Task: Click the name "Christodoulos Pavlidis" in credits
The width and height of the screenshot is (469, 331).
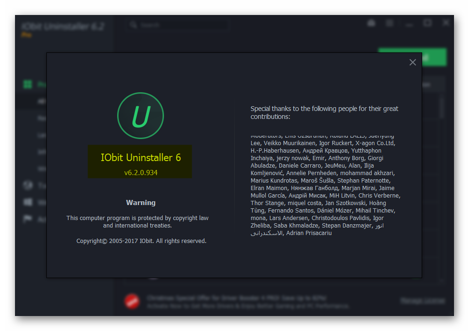Action: (340, 218)
